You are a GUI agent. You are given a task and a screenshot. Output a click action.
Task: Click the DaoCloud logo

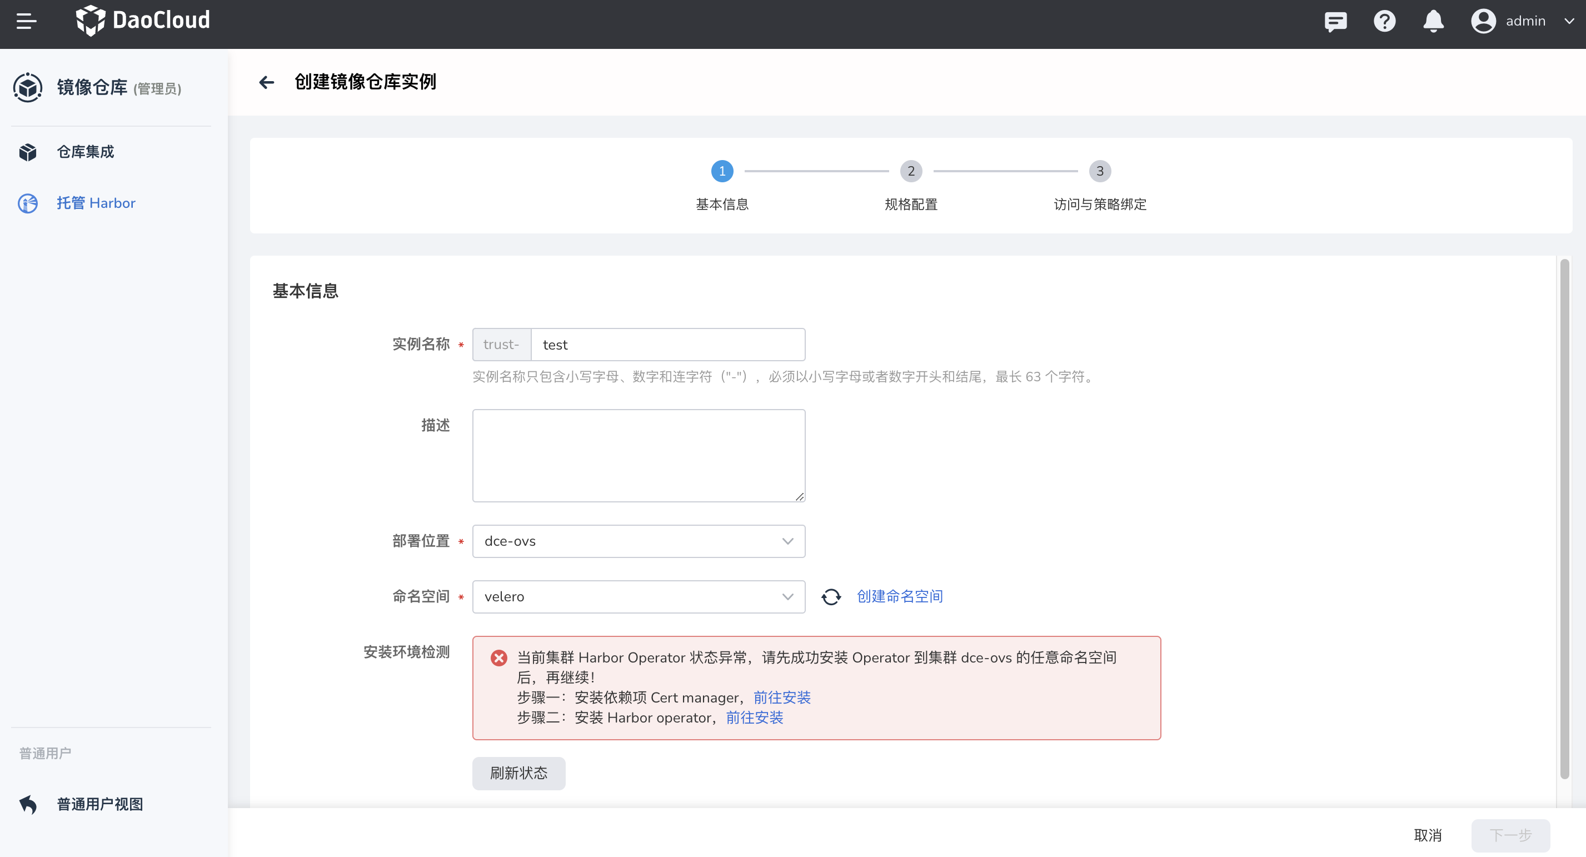[143, 21]
